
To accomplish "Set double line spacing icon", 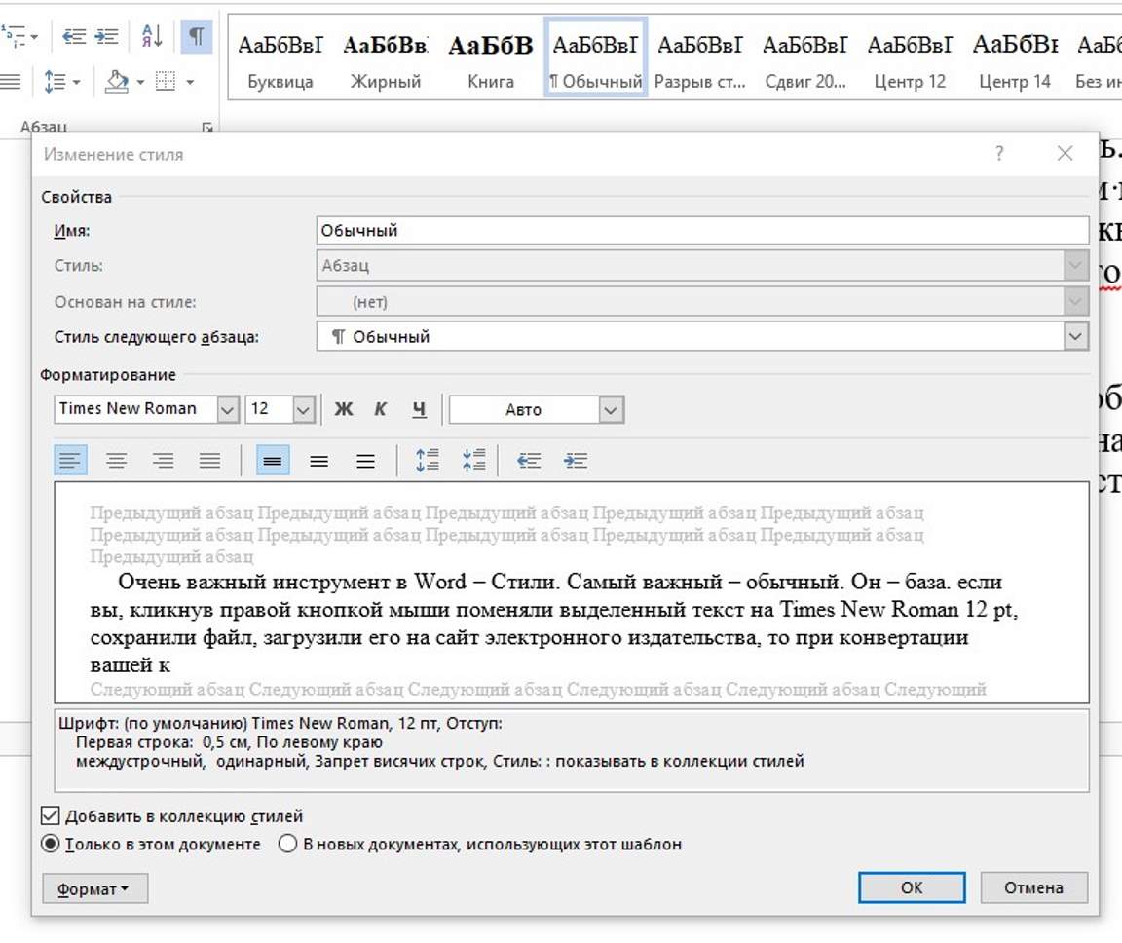I will [365, 461].
